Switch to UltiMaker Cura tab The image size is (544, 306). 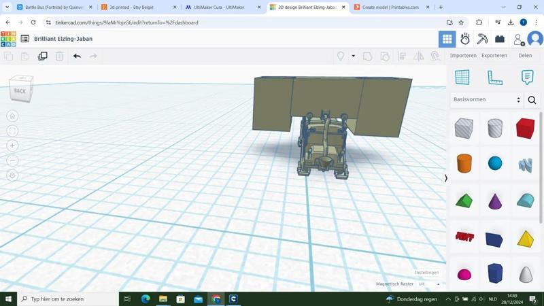click(223, 7)
